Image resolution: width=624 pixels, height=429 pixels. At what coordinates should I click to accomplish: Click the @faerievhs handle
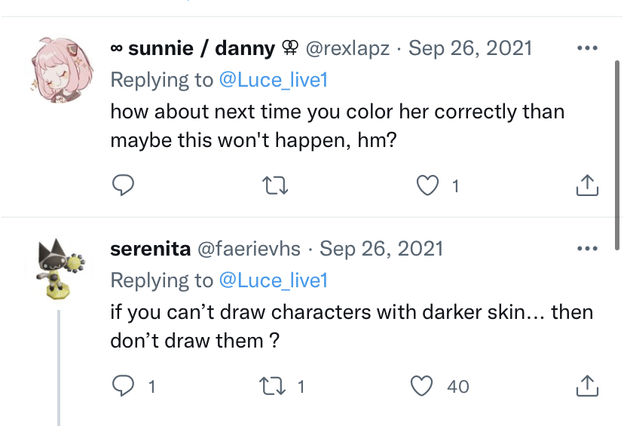249,249
